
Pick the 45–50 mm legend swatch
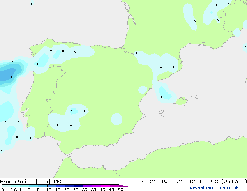coord(115,186)
